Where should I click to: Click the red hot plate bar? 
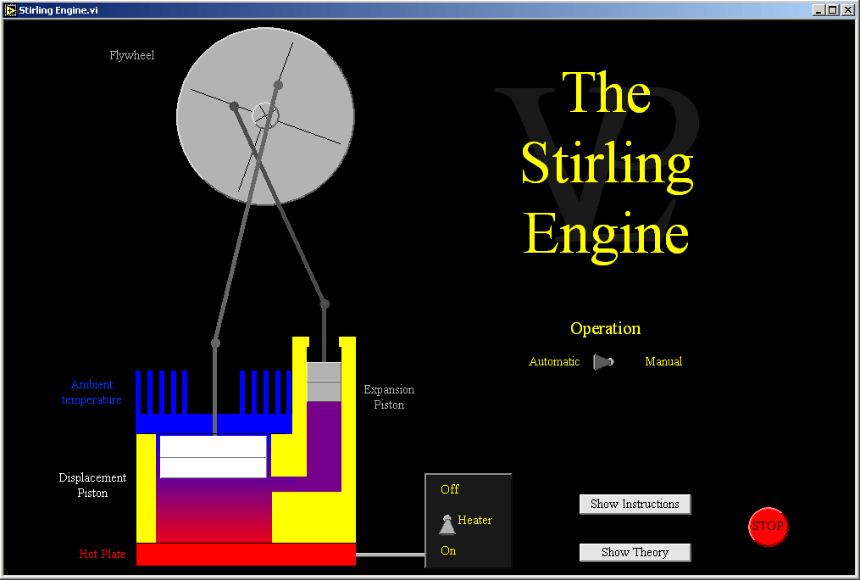tap(246, 555)
